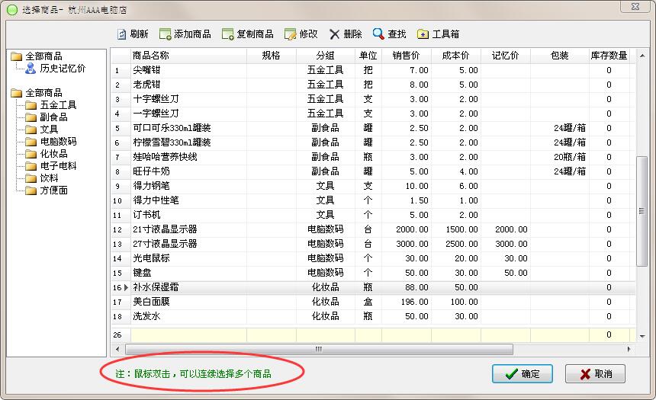
Task: Select 历史记忆价 in the tree
Action: pos(63,69)
